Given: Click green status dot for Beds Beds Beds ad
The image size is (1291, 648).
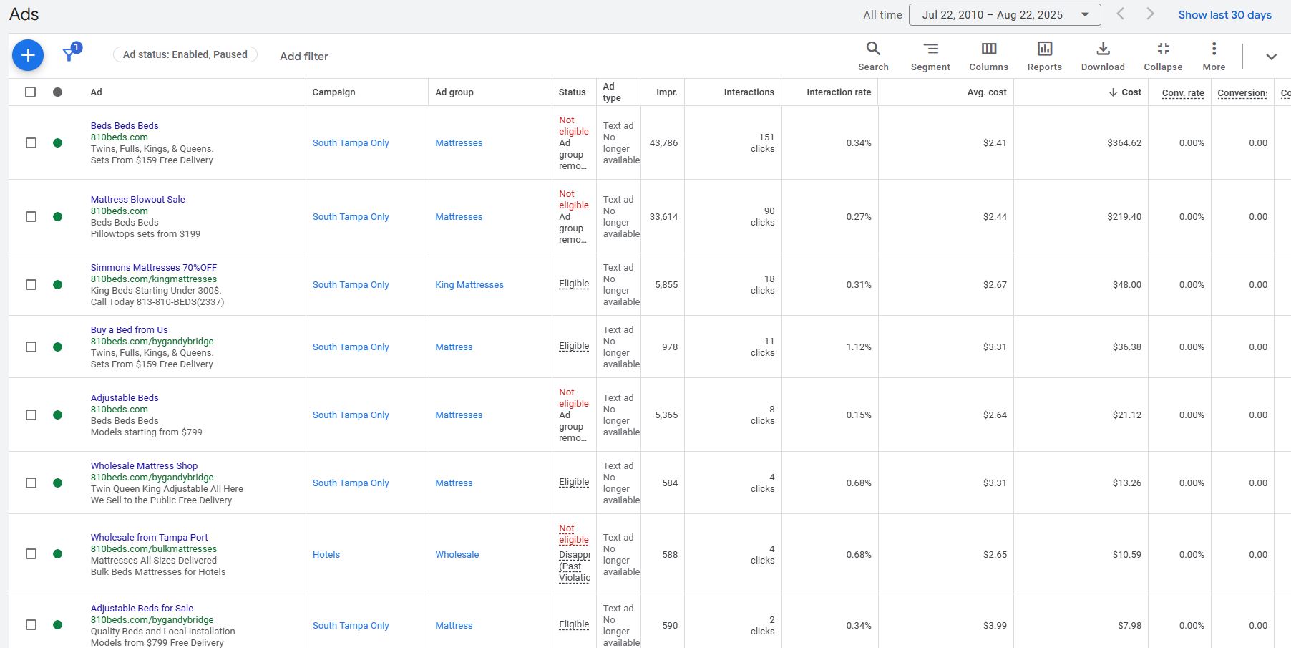Looking at the screenshot, I should coord(58,142).
